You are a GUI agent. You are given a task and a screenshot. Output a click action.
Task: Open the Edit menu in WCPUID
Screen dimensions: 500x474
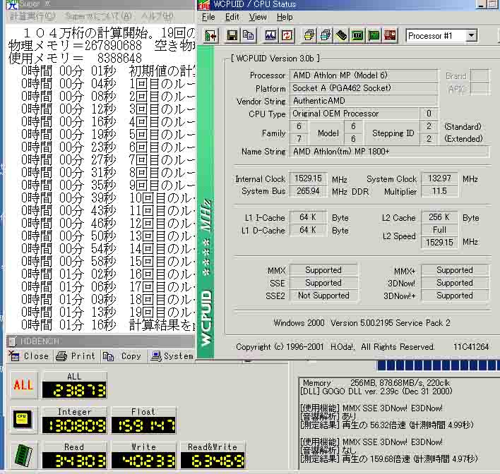[232, 17]
